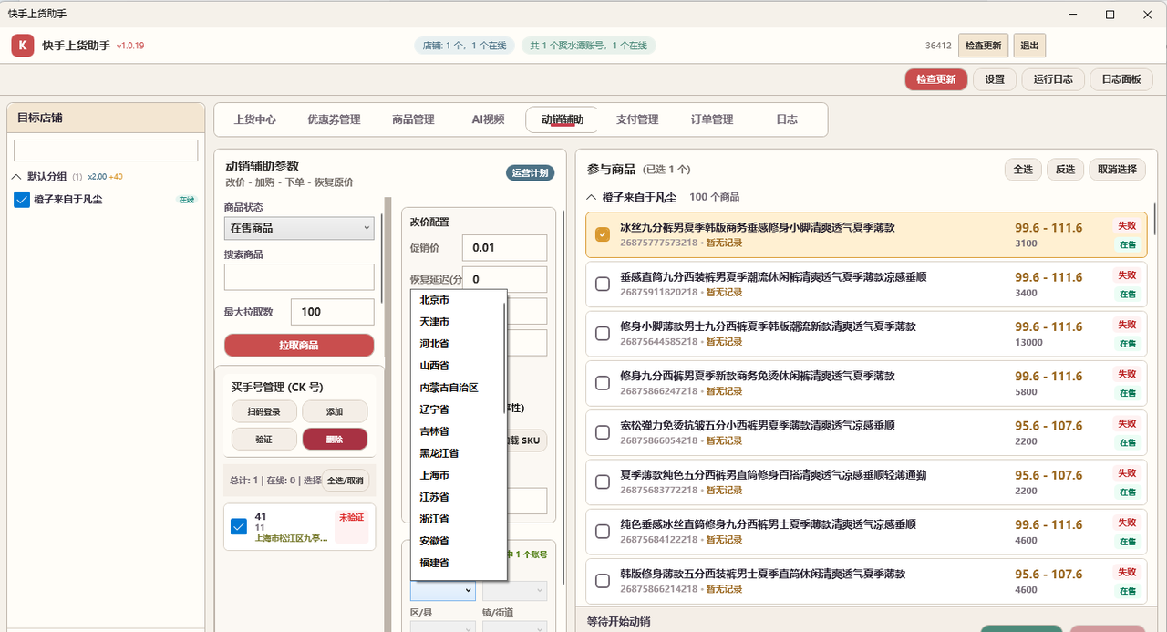
Task: Select 天津市 from the province list
Action: [x=459, y=322]
